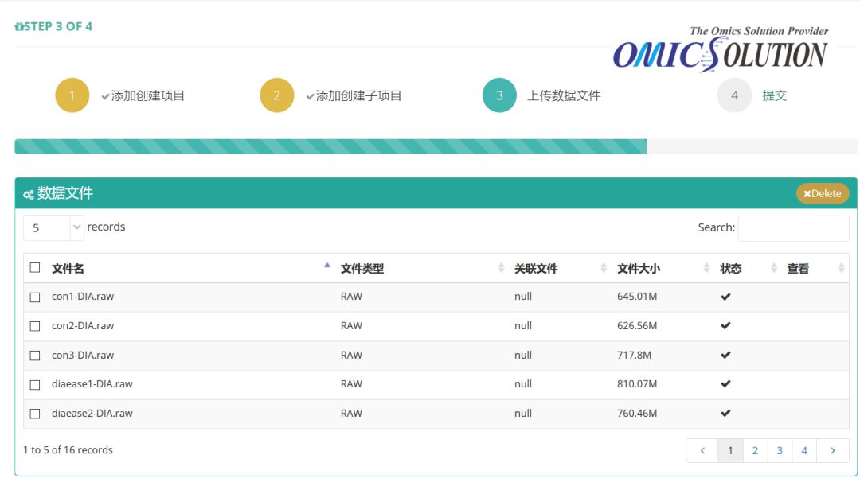This screenshot has width=860, height=478.
Task: Check the box for con2-DIA.raw
Action: [x=35, y=326]
